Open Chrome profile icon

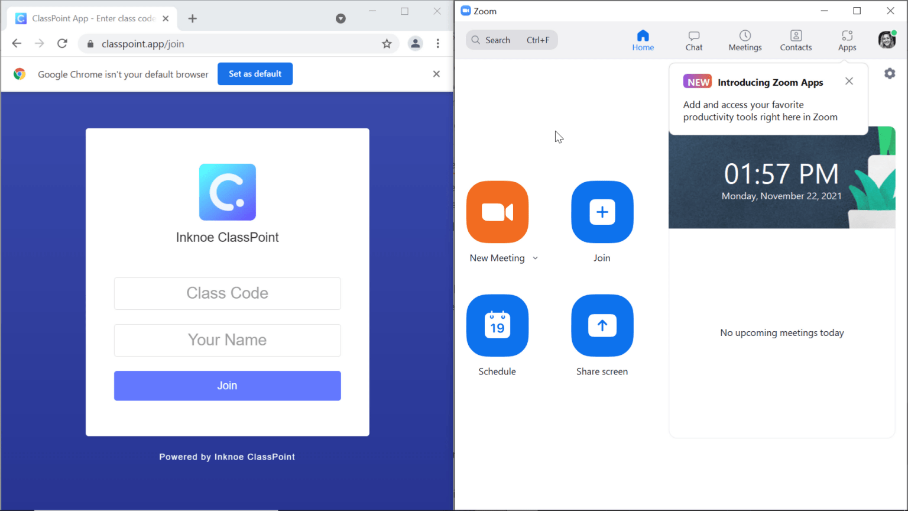click(x=416, y=43)
